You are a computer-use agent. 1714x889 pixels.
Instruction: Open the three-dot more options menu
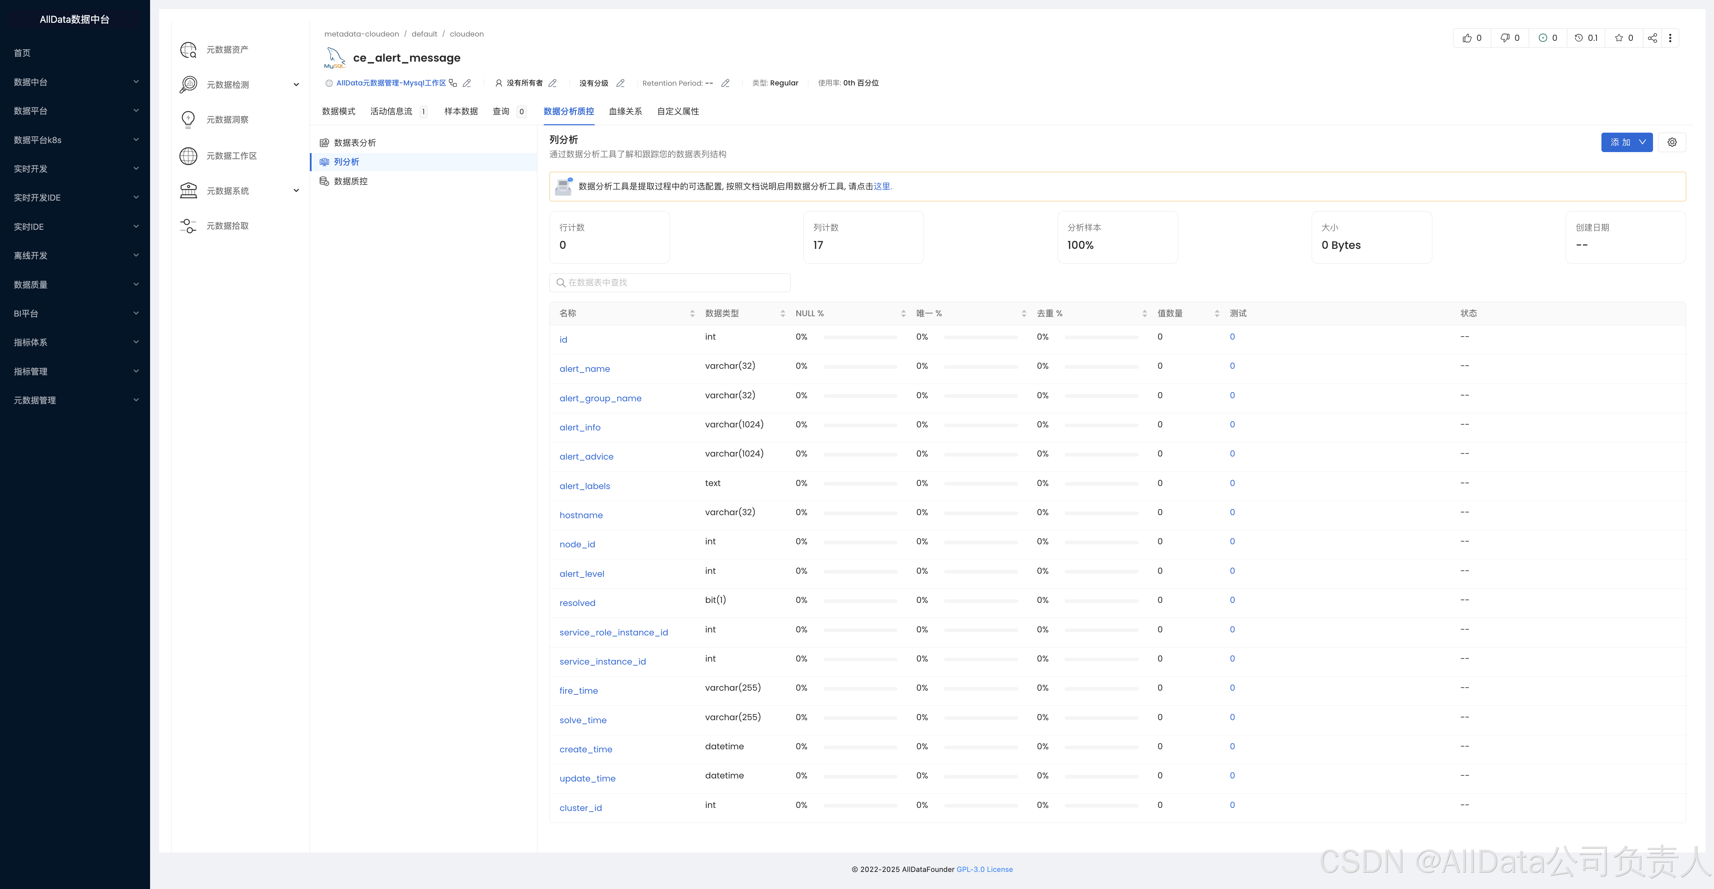click(1670, 38)
